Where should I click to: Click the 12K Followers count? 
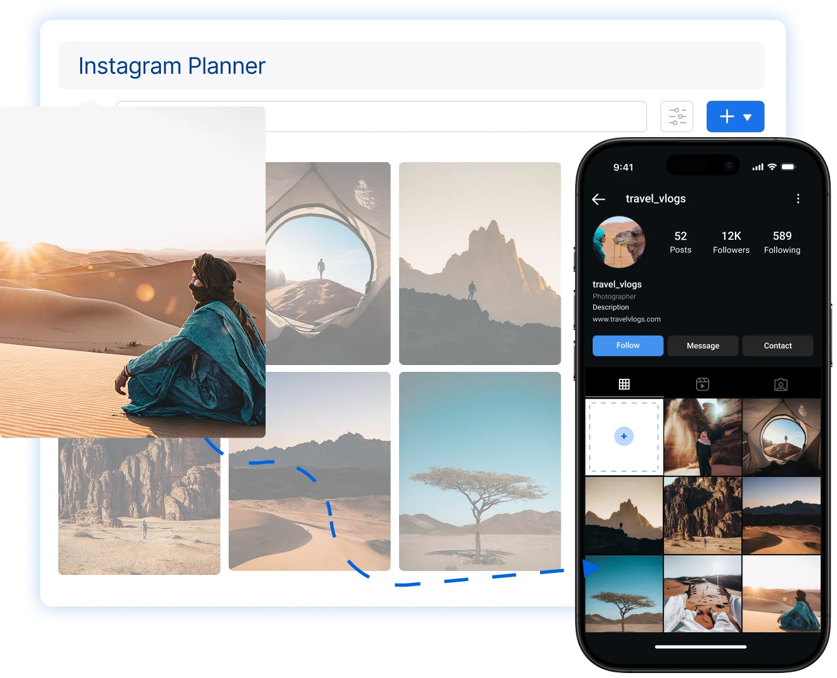pyautogui.click(x=730, y=242)
